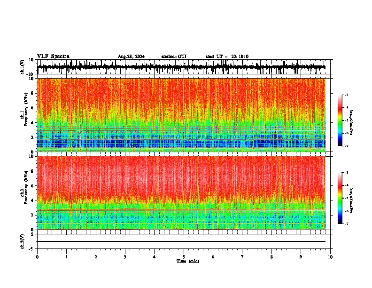This screenshot has width=372, height=288.
Task: Select the "start UT = 22:10:0" header text
Action: click(x=227, y=56)
